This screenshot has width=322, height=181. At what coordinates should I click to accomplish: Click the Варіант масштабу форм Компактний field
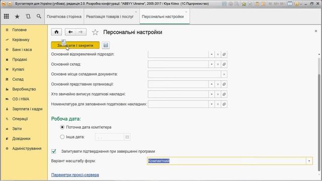tap(226, 161)
